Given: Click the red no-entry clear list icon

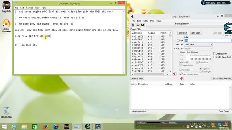Looking at the screenshot, I should click(x=182, y=79).
